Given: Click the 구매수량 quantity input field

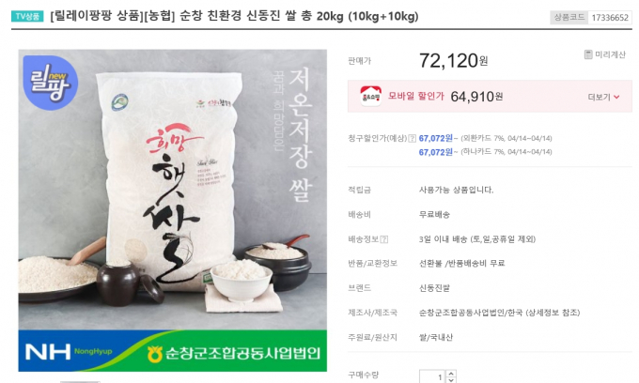Looking at the screenshot, I should (x=432, y=376).
